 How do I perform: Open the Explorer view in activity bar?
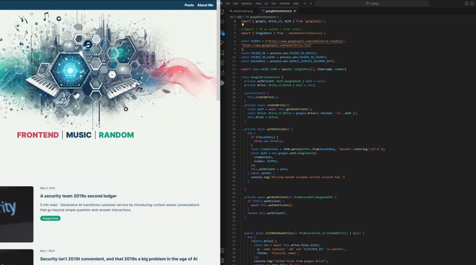click(x=222, y=12)
